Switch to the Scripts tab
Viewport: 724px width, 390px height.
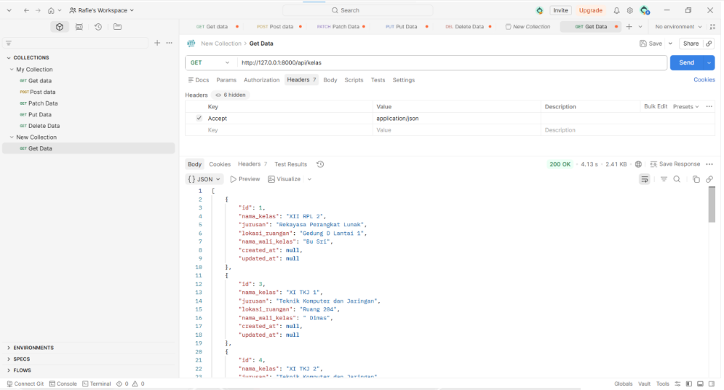coord(354,80)
